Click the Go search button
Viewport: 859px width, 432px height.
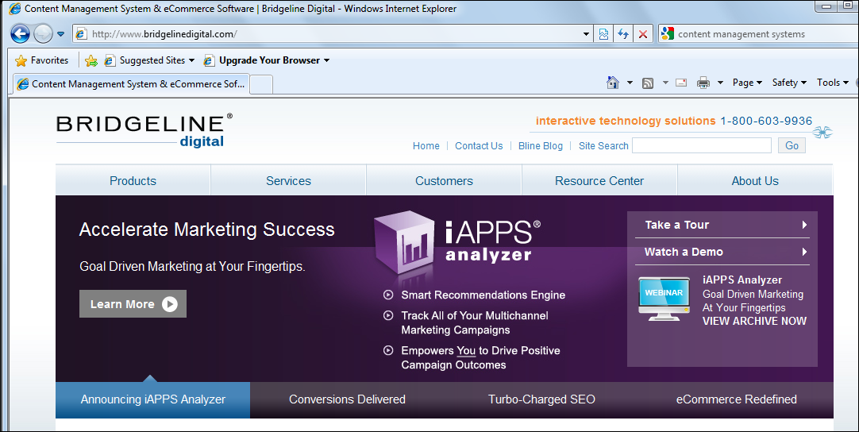(x=792, y=145)
